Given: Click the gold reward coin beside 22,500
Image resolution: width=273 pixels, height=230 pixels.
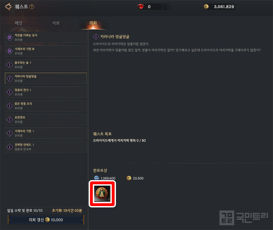Looking at the screenshot, I should [129, 178].
